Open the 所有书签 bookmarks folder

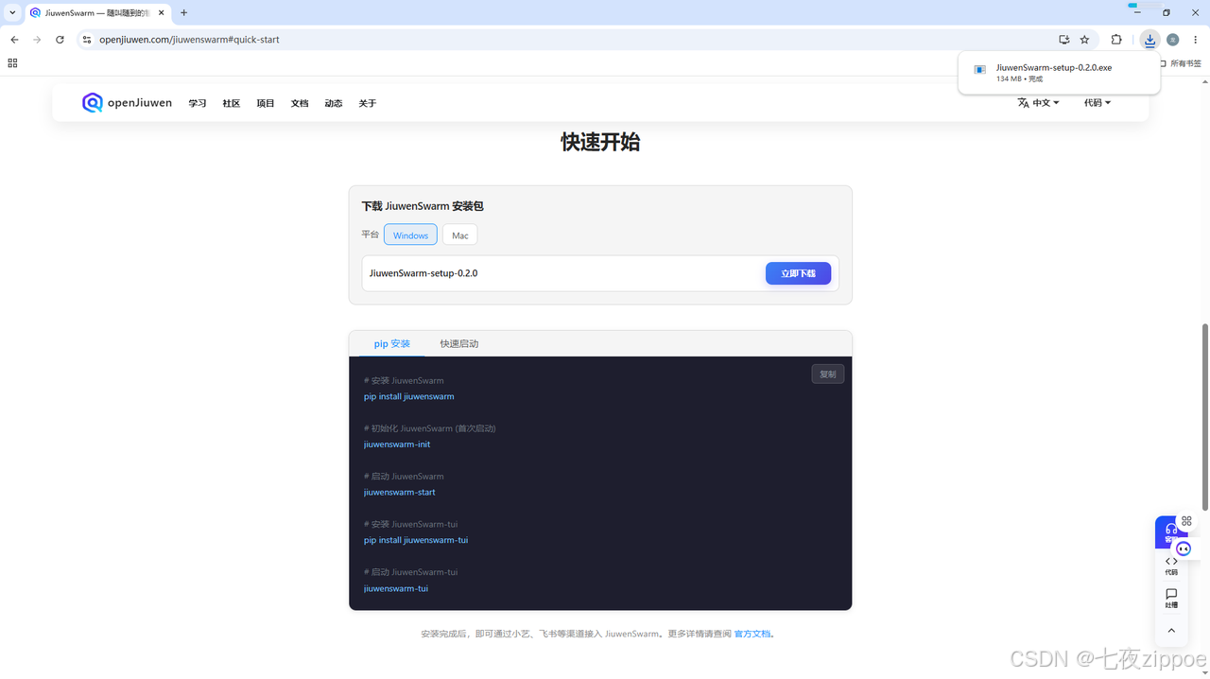[x=1181, y=63]
